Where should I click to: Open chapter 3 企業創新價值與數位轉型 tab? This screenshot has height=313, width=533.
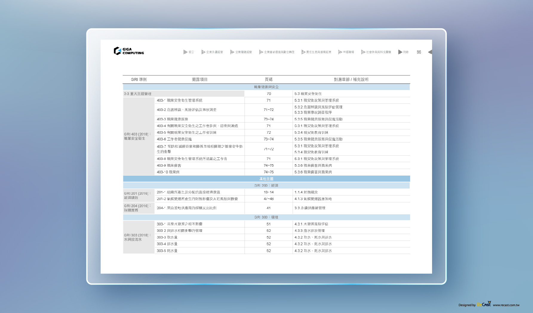click(277, 52)
